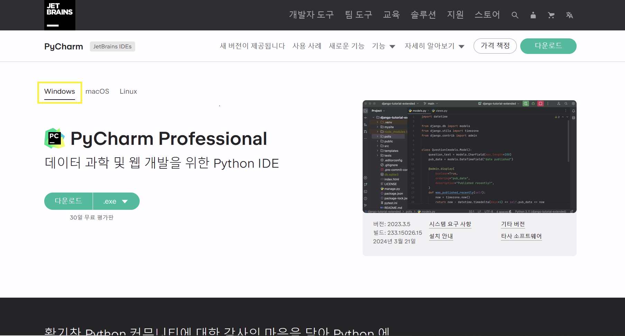Open 지원 top menu
The image size is (625, 336).
click(x=455, y=15)
